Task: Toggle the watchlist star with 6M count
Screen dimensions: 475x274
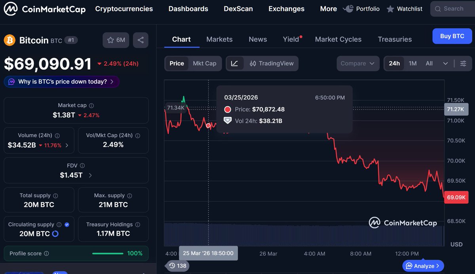Action: (x=116, y=40)
